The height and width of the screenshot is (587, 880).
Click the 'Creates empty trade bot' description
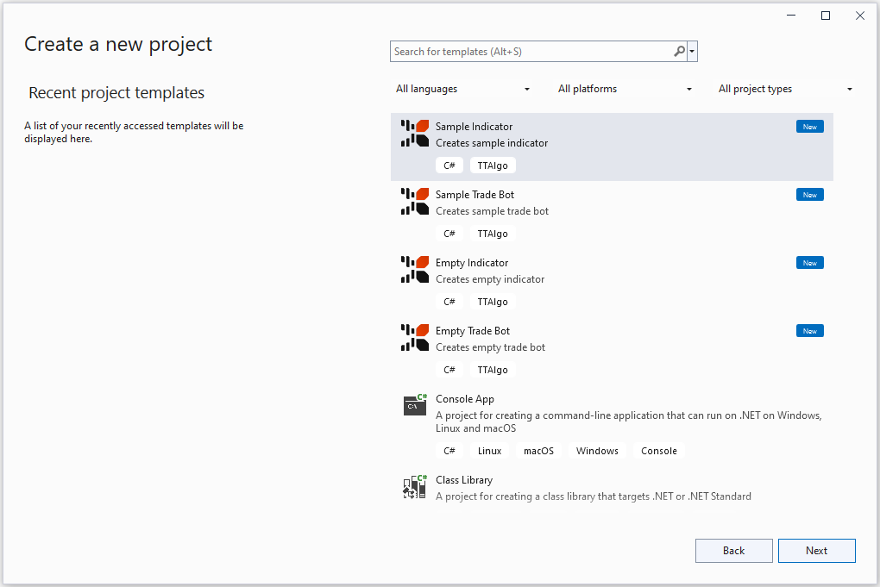pos(491,347)
